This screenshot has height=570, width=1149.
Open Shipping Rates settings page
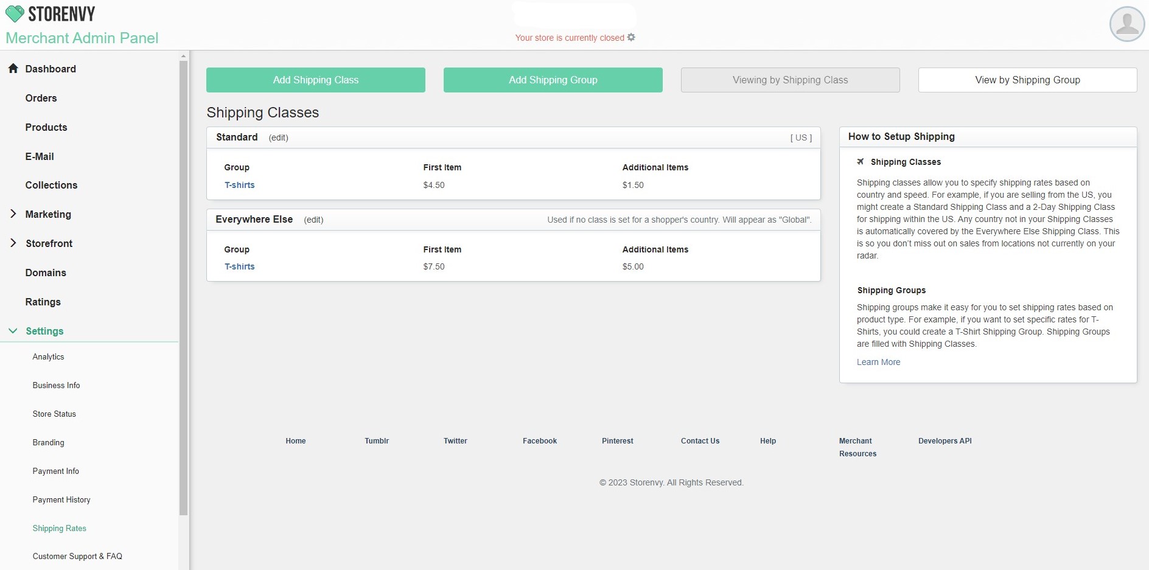click(x=59, y=528)
